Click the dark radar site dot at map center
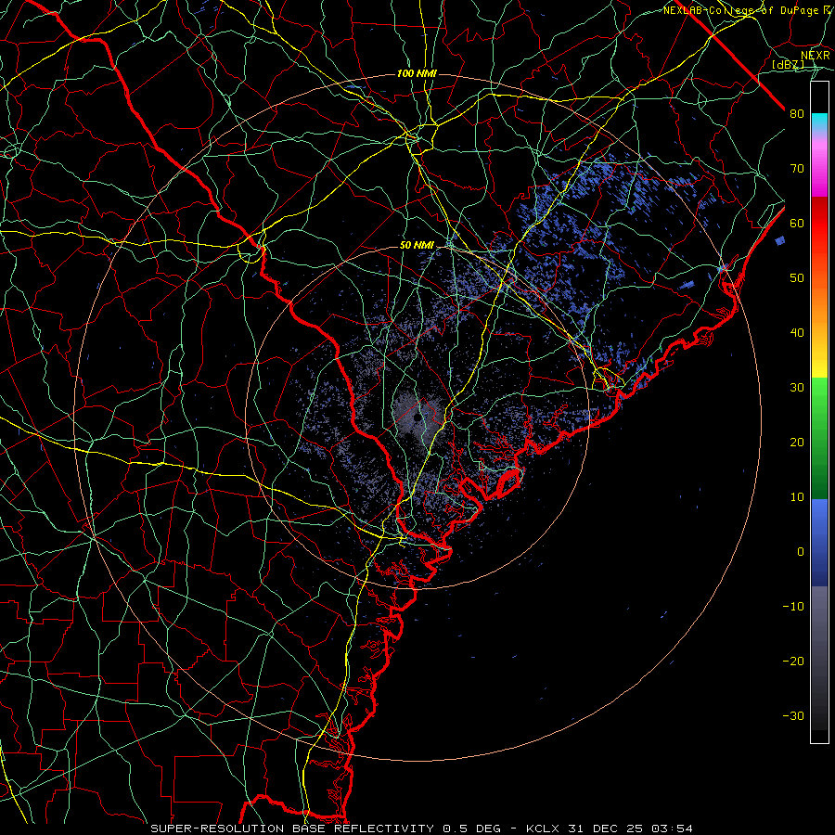The image size is (835, 835). pyautogui.click(x=416, y=418)
